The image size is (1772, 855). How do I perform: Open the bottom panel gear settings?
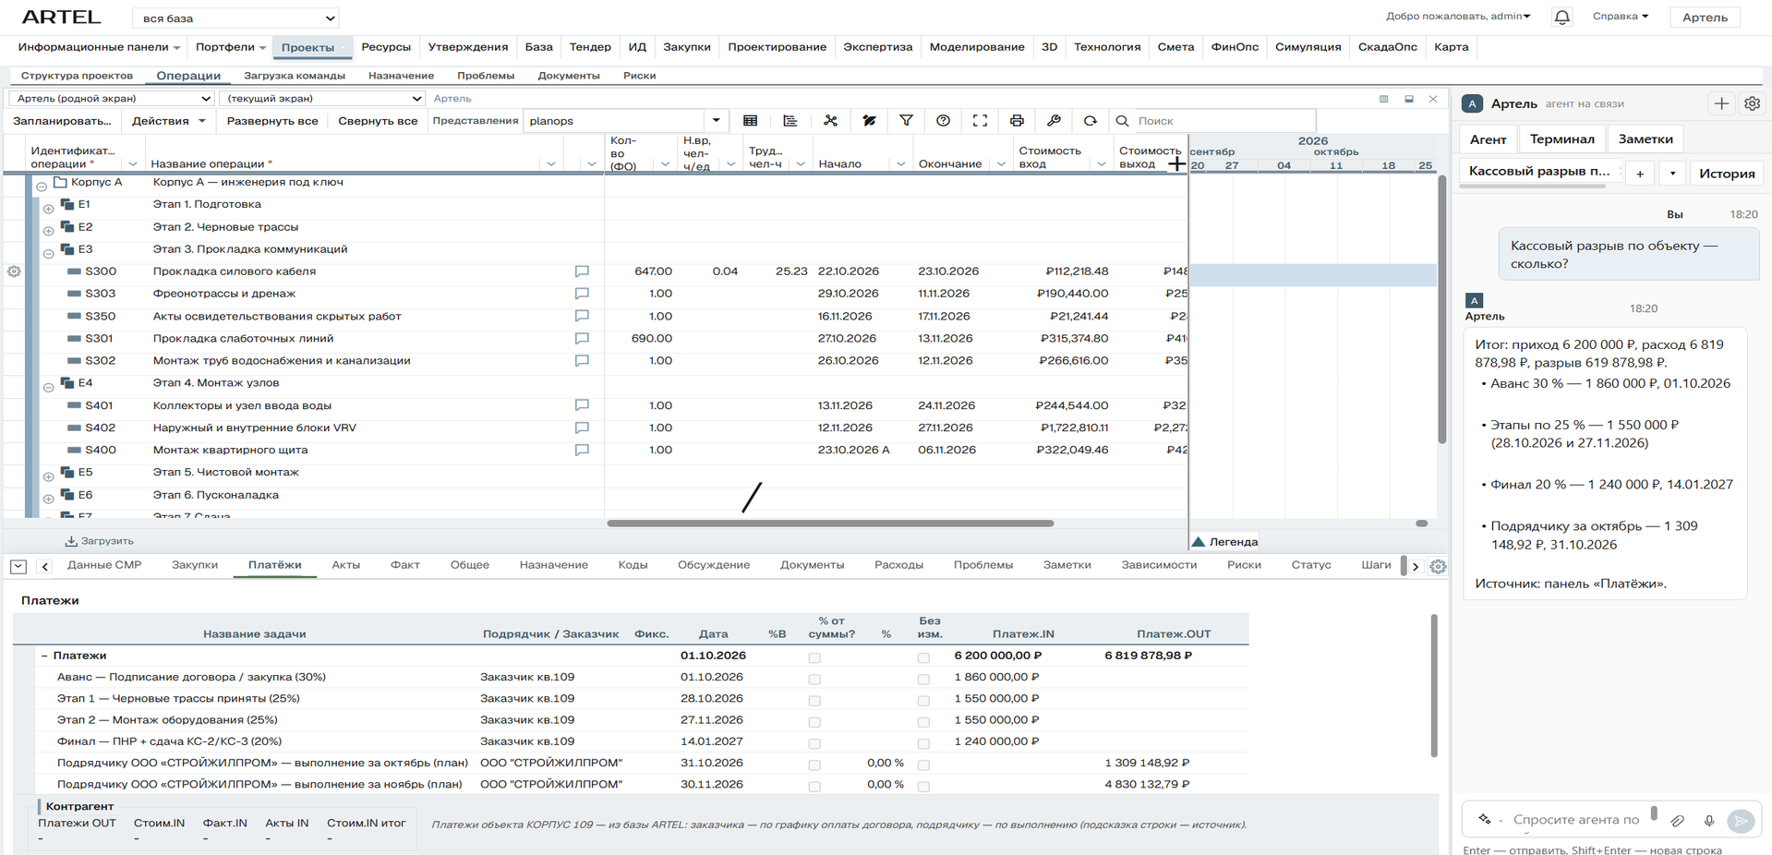point(1438,566)
